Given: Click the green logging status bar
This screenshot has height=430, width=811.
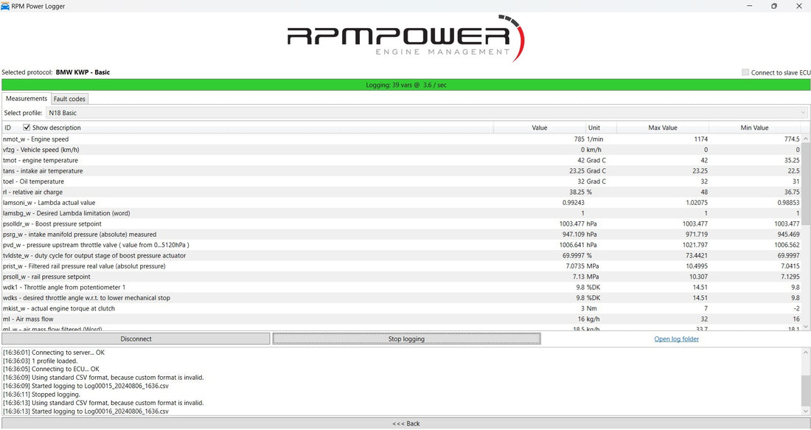Looking at the screenshot, I should pos(405,84).
